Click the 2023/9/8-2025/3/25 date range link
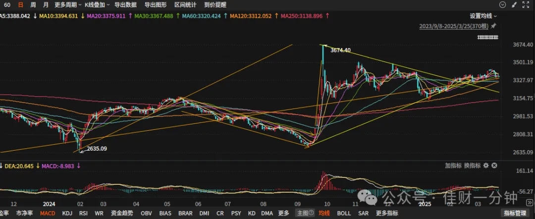535x219 pixels. (x=454, y=26)
